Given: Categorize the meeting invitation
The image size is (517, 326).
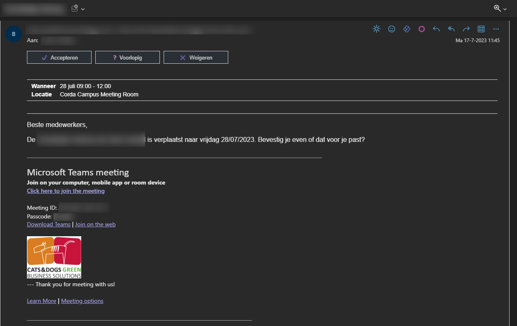Looking at the screenshot, I should [x=406, y=29].
